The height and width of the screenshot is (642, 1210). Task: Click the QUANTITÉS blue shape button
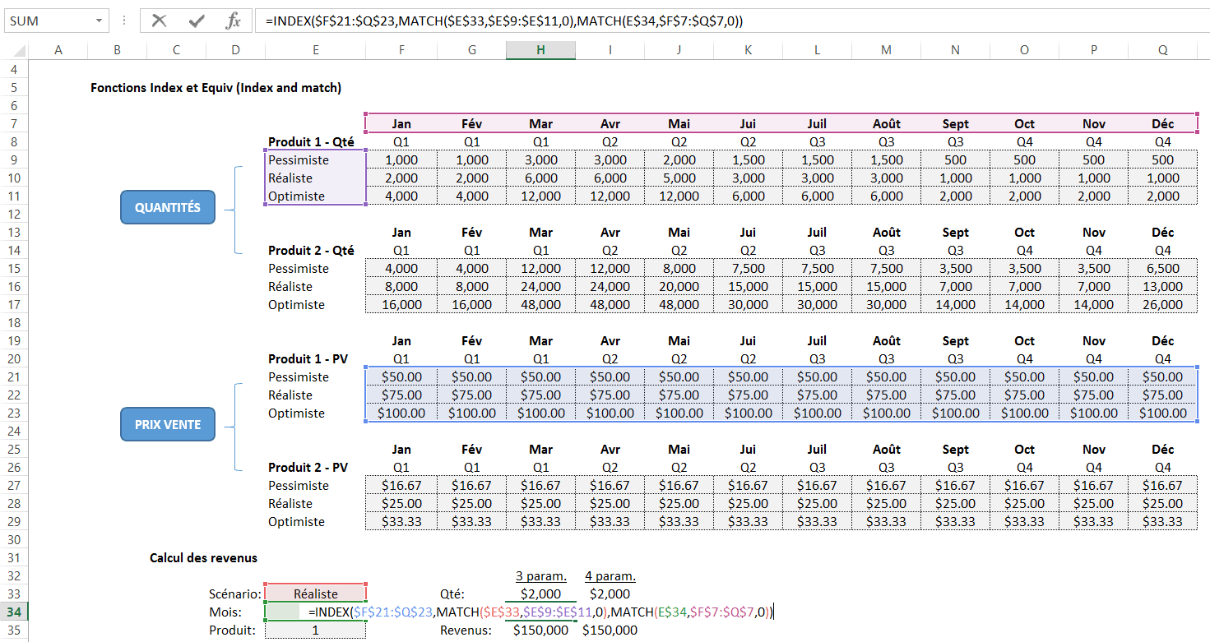tap(168, 208)
